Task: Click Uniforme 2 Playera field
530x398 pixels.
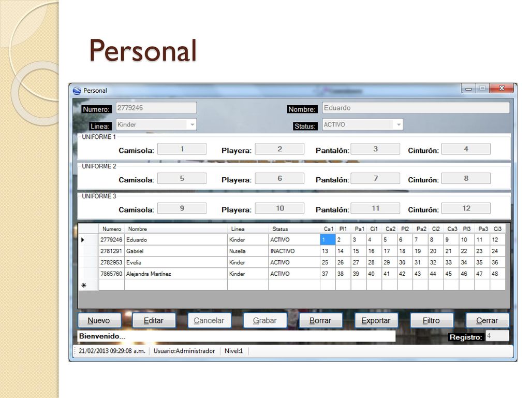Action: (279, 178)
